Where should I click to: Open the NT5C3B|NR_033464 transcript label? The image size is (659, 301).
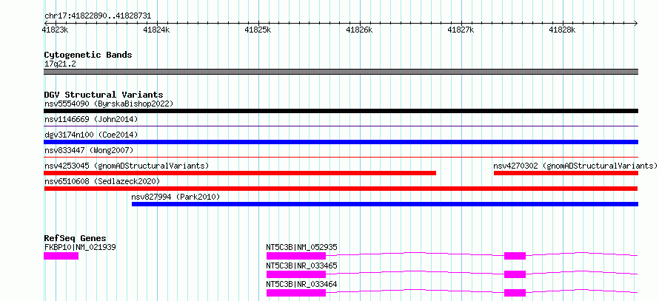point(302,284)
